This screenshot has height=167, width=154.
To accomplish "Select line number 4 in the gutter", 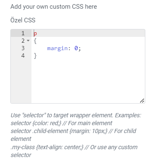I will [x=23, y=56].
